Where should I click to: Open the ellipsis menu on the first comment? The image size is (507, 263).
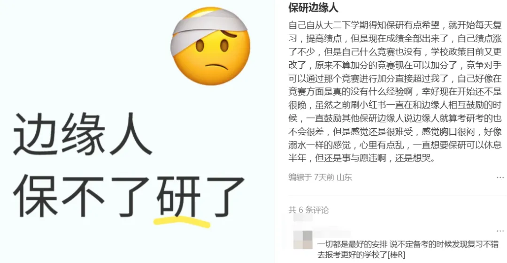500,231
